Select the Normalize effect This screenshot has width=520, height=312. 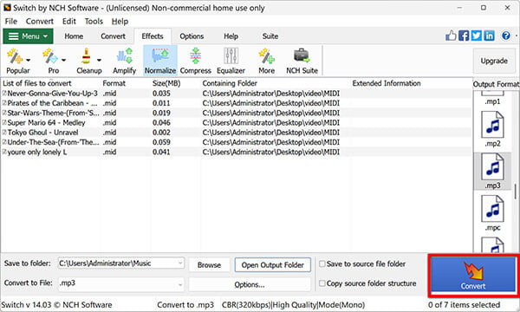160,61
